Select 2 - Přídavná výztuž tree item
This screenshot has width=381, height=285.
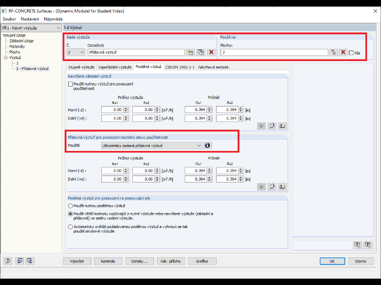pyautogui.click(x=33, y=69)
